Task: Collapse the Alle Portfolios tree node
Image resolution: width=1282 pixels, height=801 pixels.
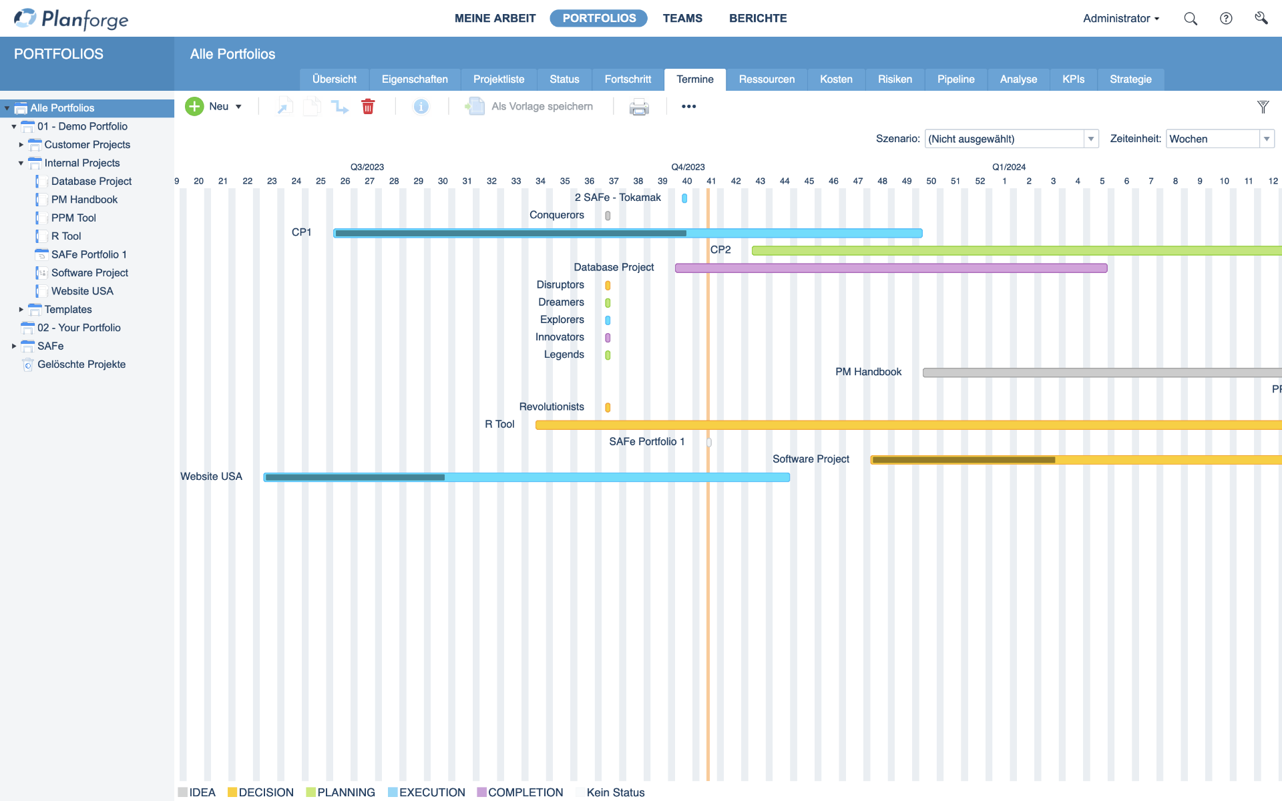Action: pos(7,108)
